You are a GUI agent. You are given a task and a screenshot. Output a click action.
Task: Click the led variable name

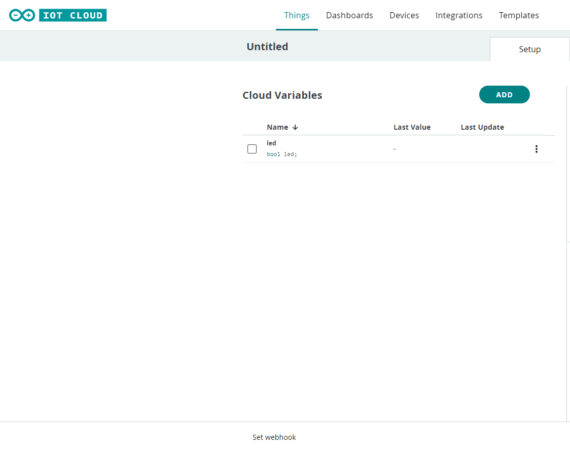pyautogui.click(x=271, y=143)
